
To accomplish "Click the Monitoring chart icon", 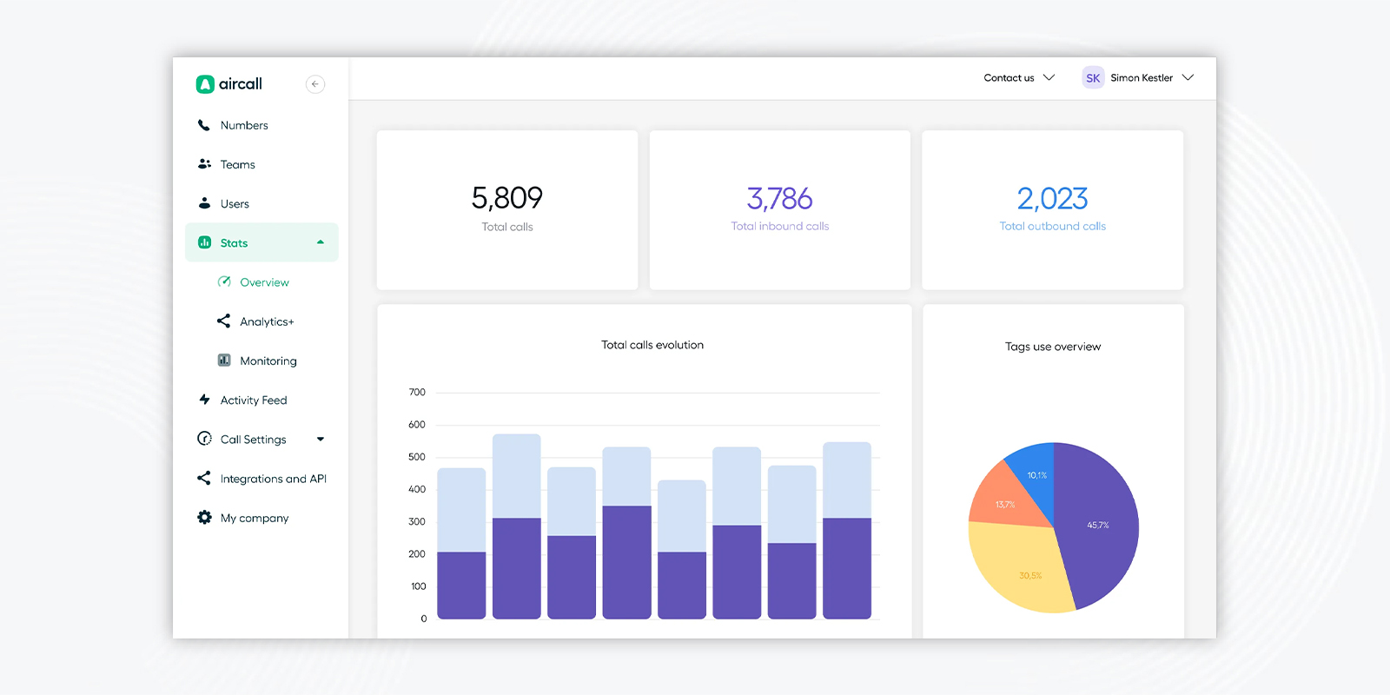I will (x=224, y=360).
